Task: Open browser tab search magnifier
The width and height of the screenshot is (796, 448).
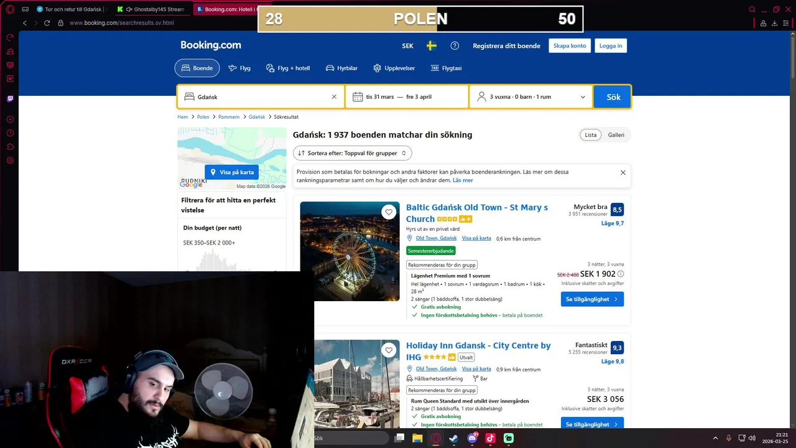Action: [x=752, y=9]
